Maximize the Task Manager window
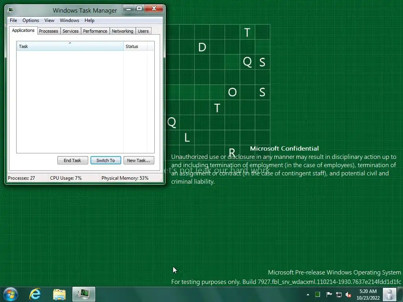The width and height of the screenshot is (403, 302). coord(139,9)
